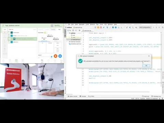Click the grey gear icon at toolbar start
The image size is (164, 123).
(95, 27)
